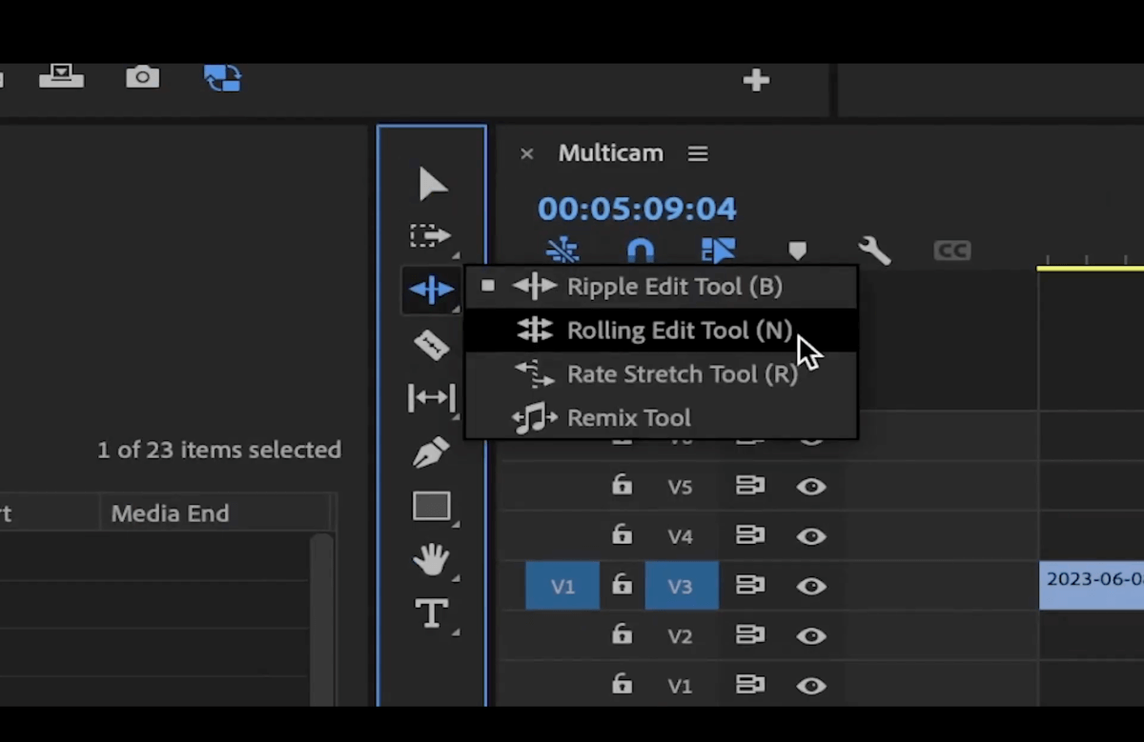Toggle sync lock on track V3
The width and height of the screenshot is (1144, 742).
(750, 585)
